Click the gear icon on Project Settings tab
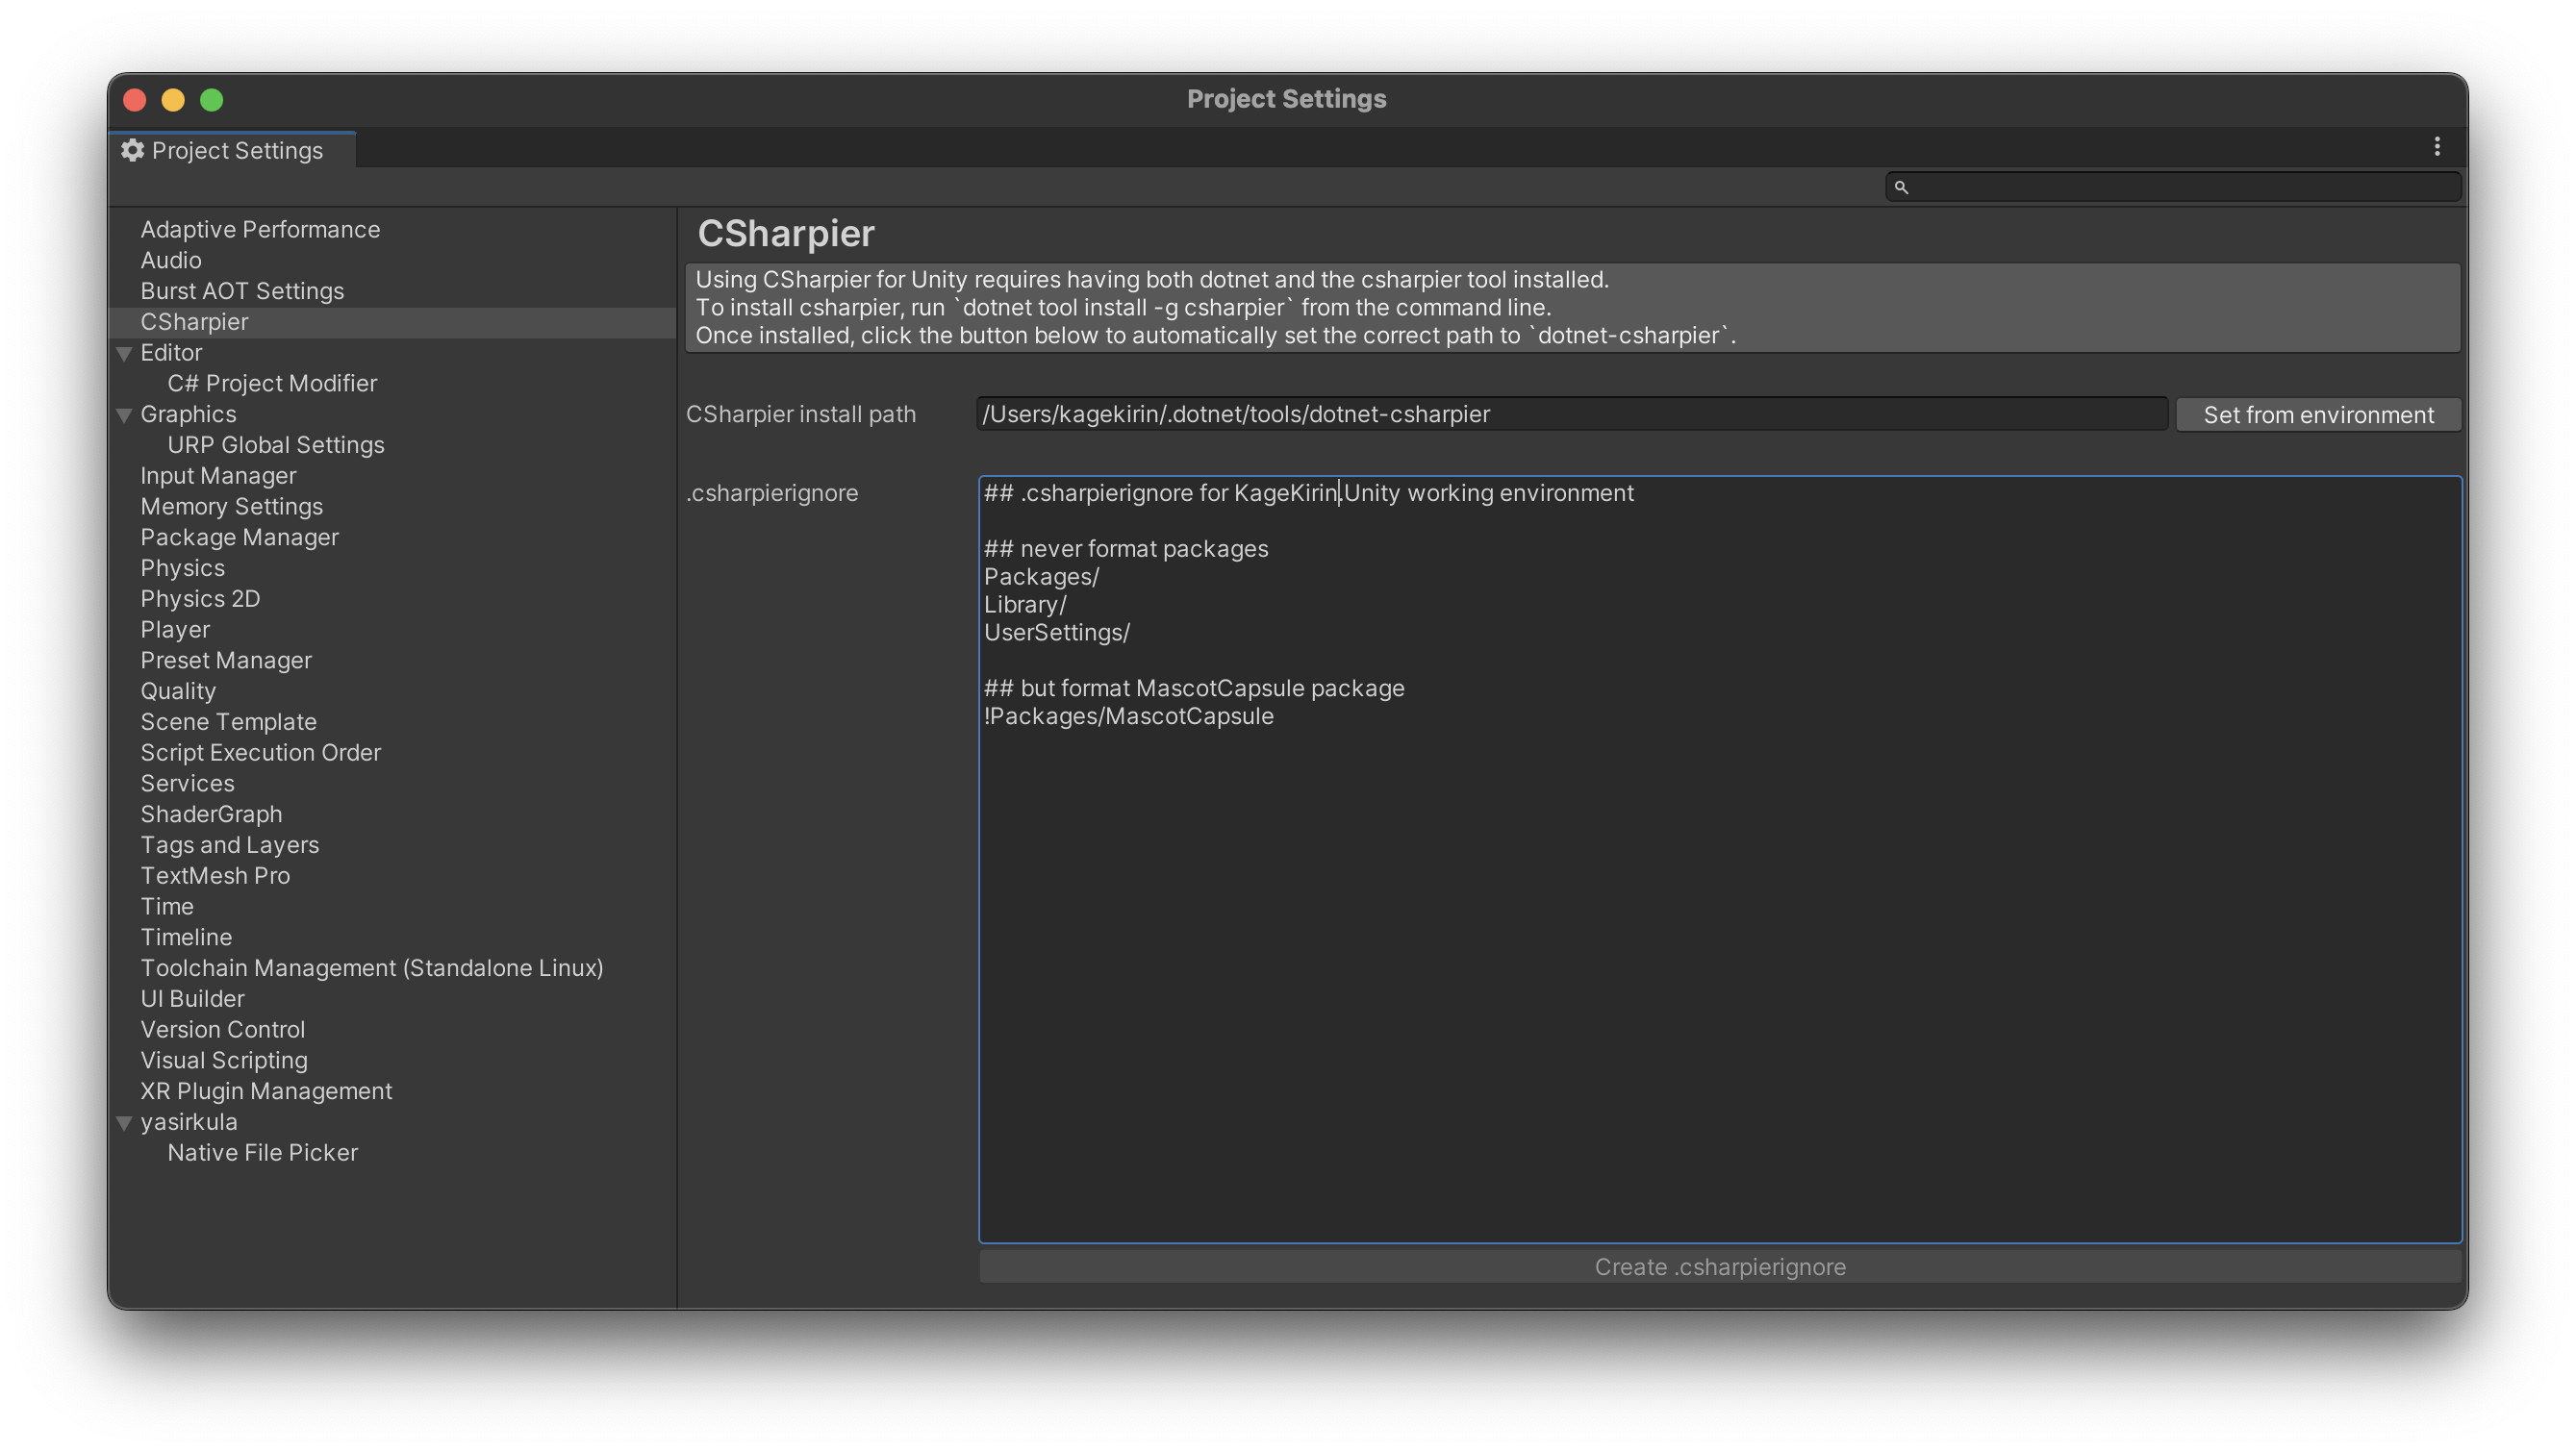 pyautogui.click(x=132, y=150)
